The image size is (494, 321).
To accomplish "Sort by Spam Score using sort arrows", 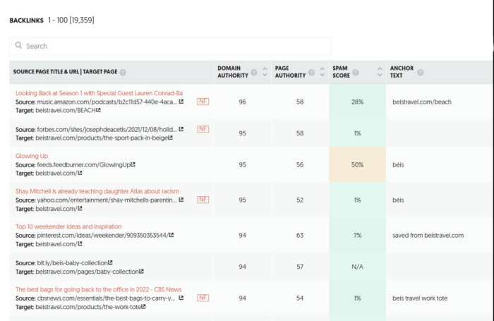I will point(380,72).
